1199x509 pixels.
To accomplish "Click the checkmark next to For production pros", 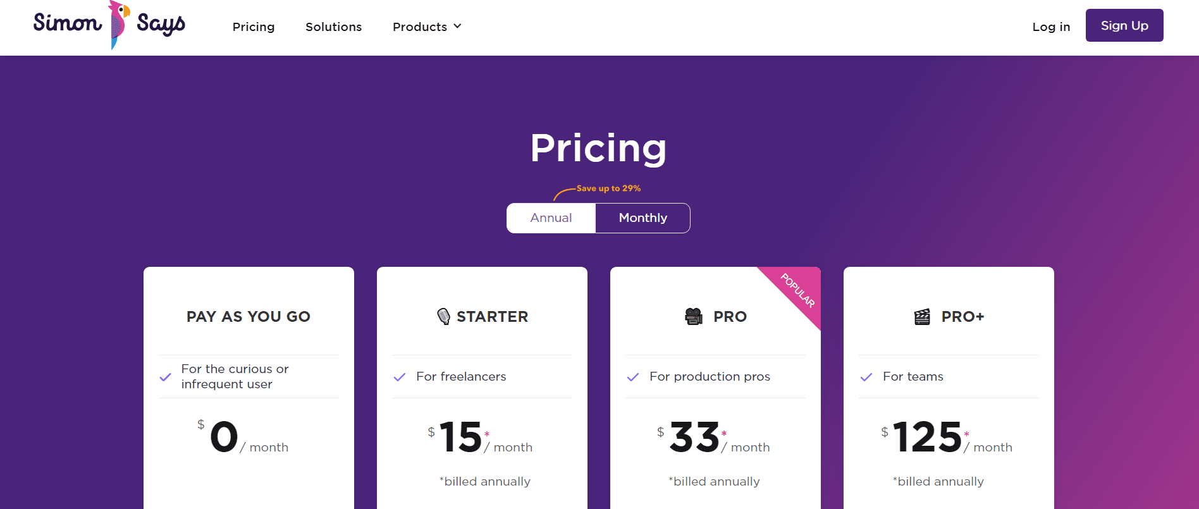I will (x=633, y=377).
